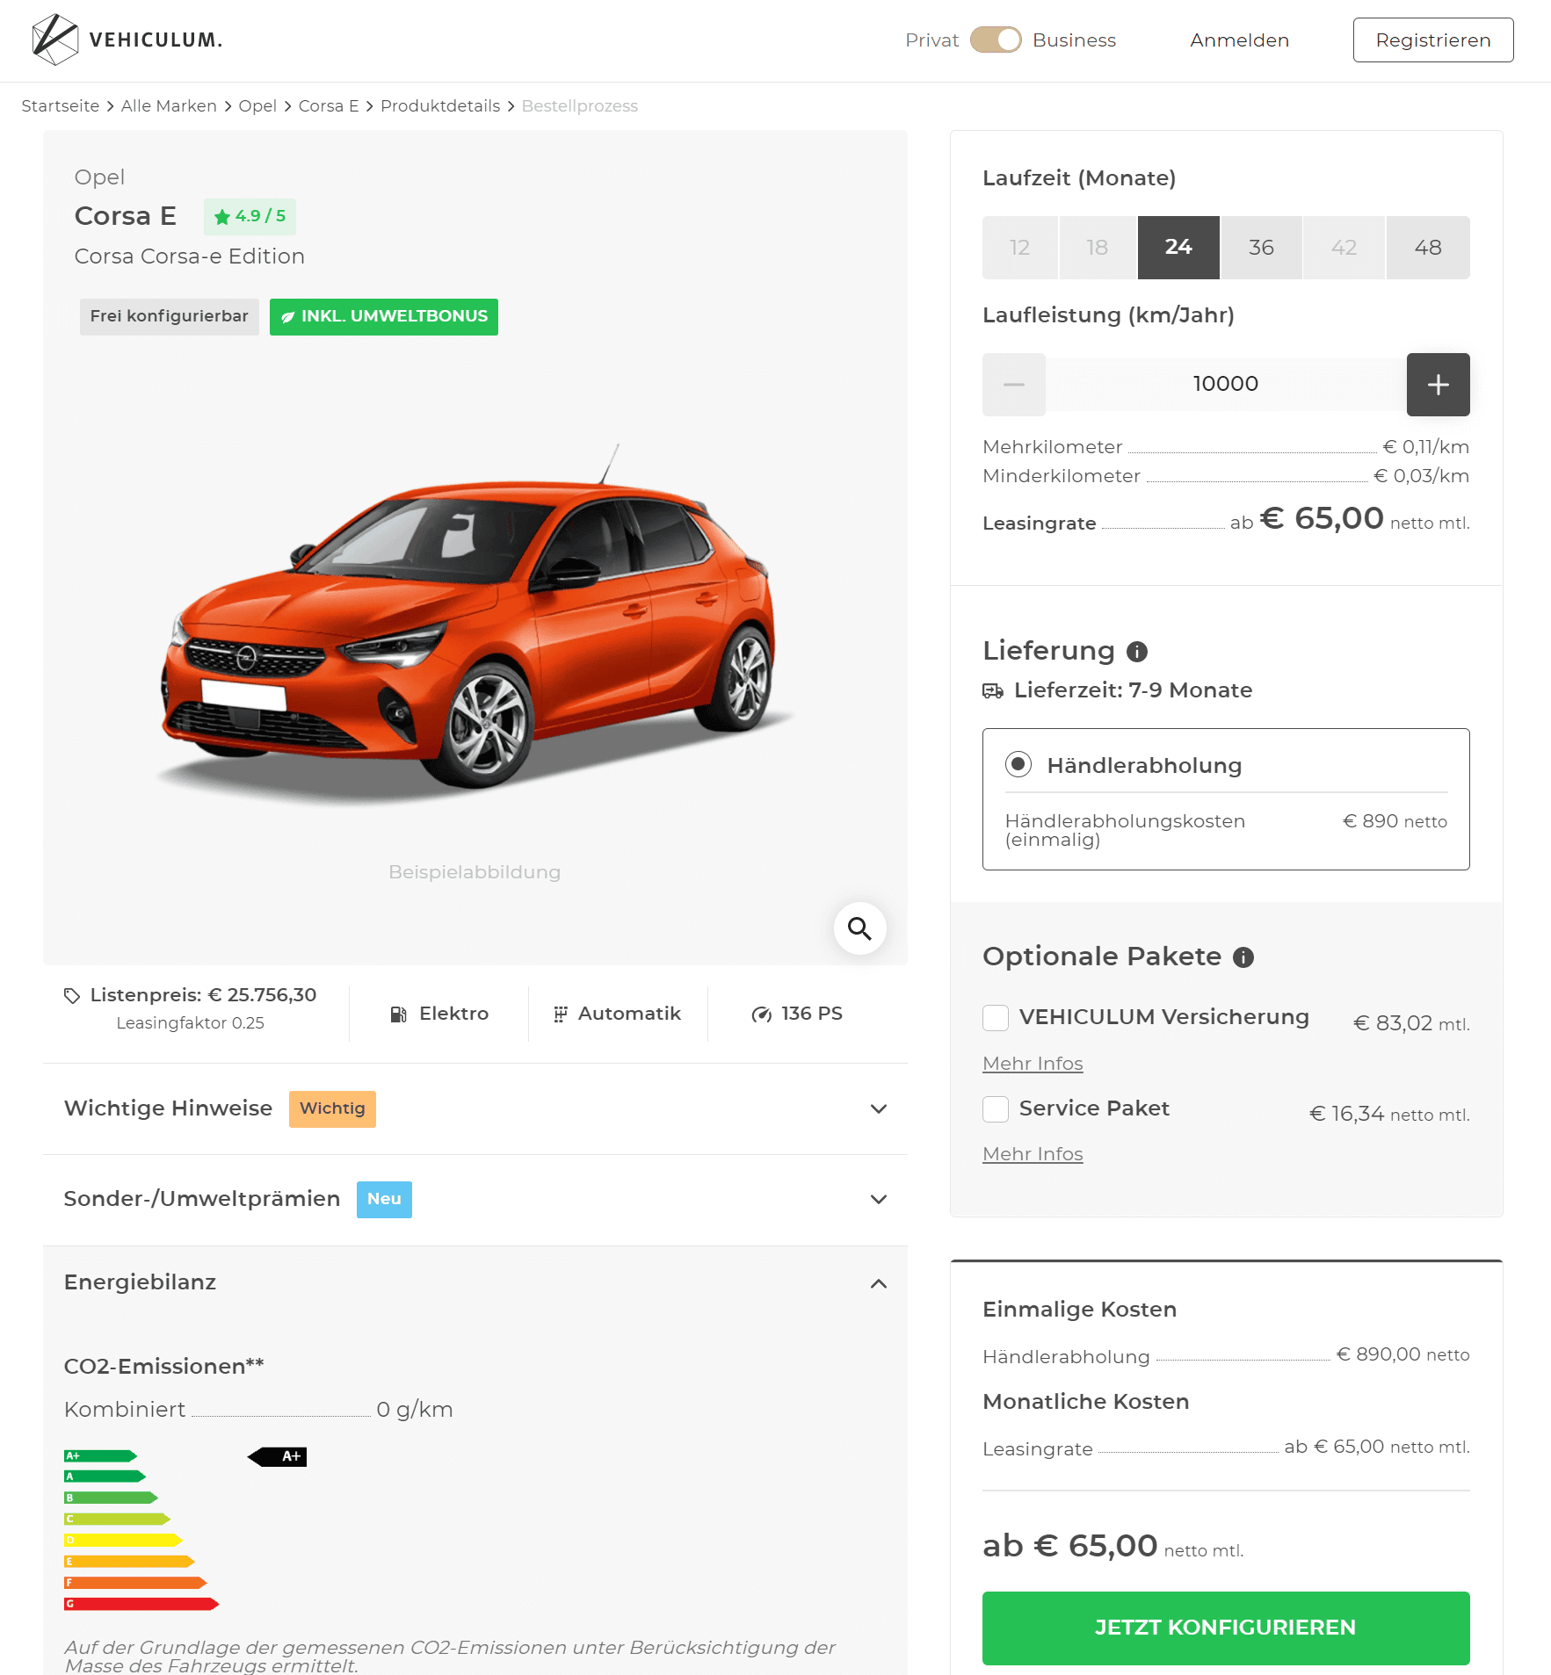The height and width of the screenshot is (1675, 1551).
Task: Click the Frei konfigurierbar tag
Action: tap(170, 317)
